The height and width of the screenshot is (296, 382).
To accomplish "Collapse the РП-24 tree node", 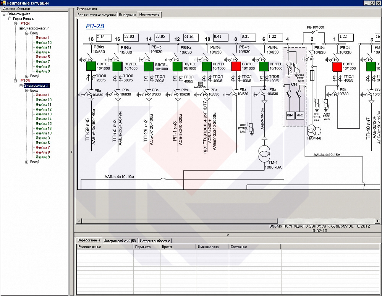I will coord(15,24).
